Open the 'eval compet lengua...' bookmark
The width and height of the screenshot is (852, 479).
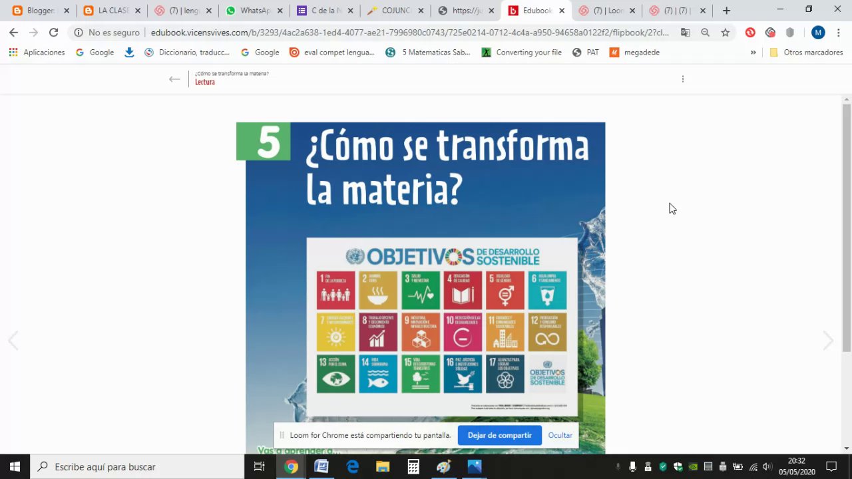click(x=332, y=53)
